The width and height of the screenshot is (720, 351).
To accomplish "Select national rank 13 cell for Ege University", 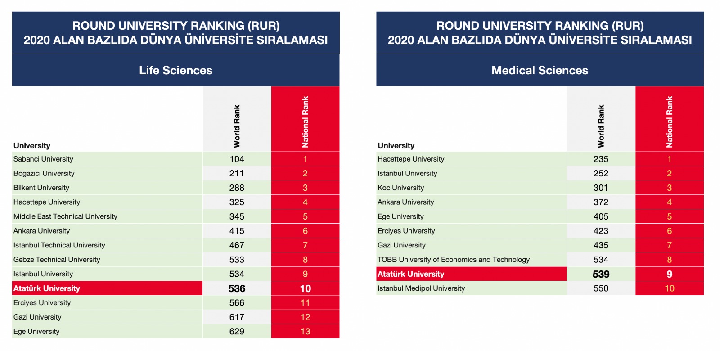I will coord(305,332).
